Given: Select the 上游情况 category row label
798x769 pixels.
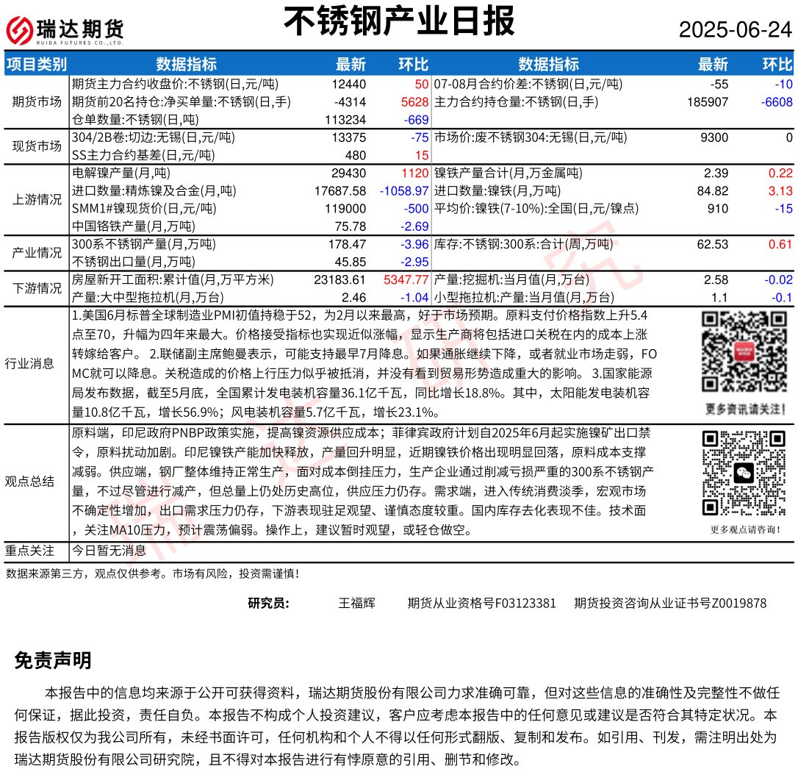Looking at the screenshot, I should pyautogui.click(x=37, y=200).
